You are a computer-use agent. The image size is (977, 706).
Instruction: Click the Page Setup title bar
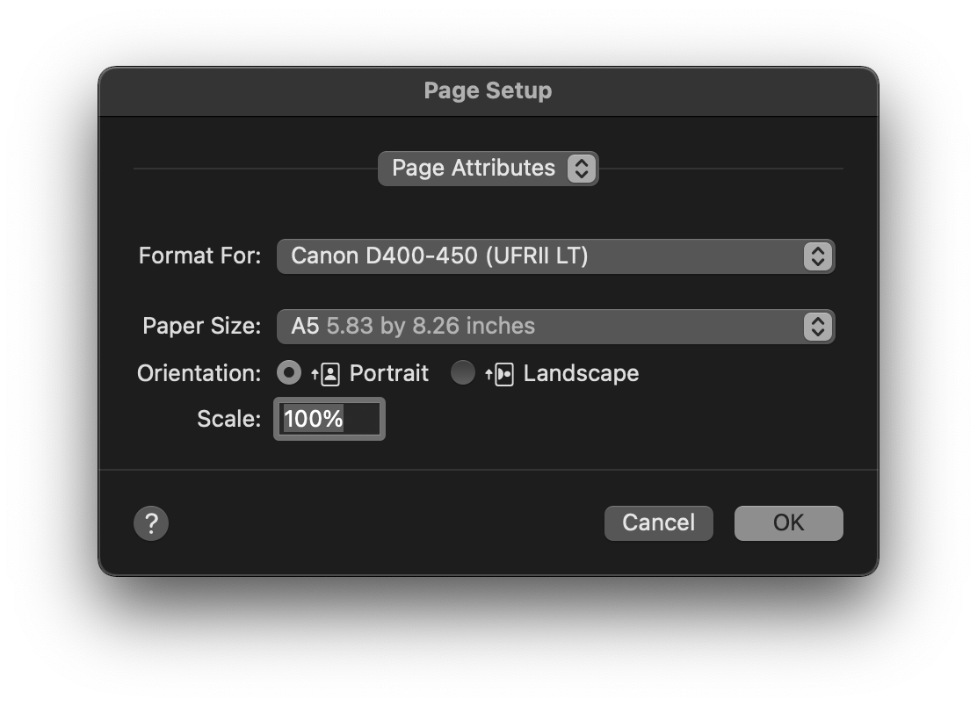click(488, 90)
